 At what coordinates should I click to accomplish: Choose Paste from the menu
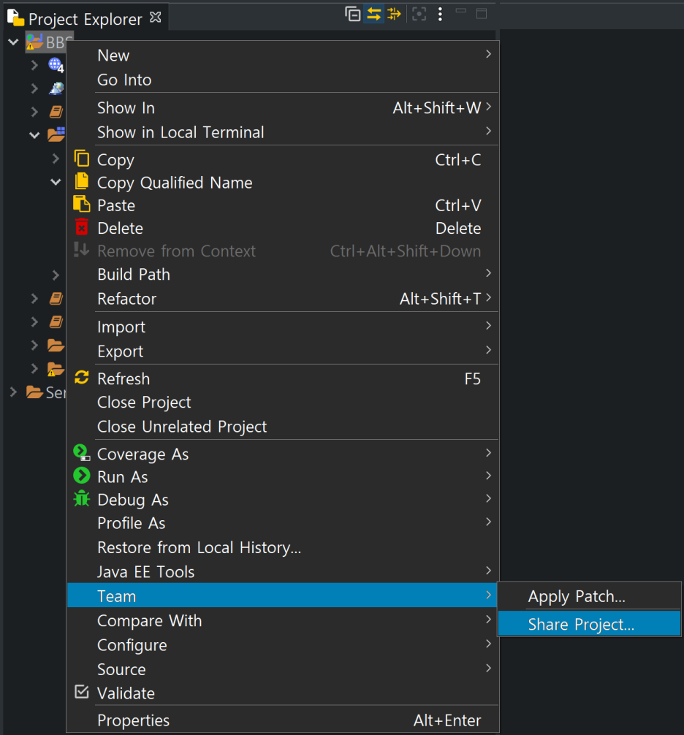283,205
